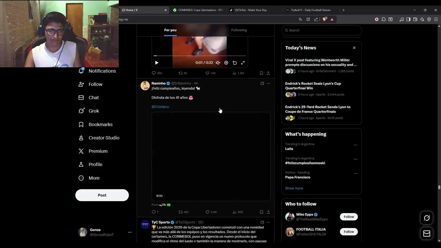
Task: Open the Follow section in the sidebar
Action: coord(91,84)
